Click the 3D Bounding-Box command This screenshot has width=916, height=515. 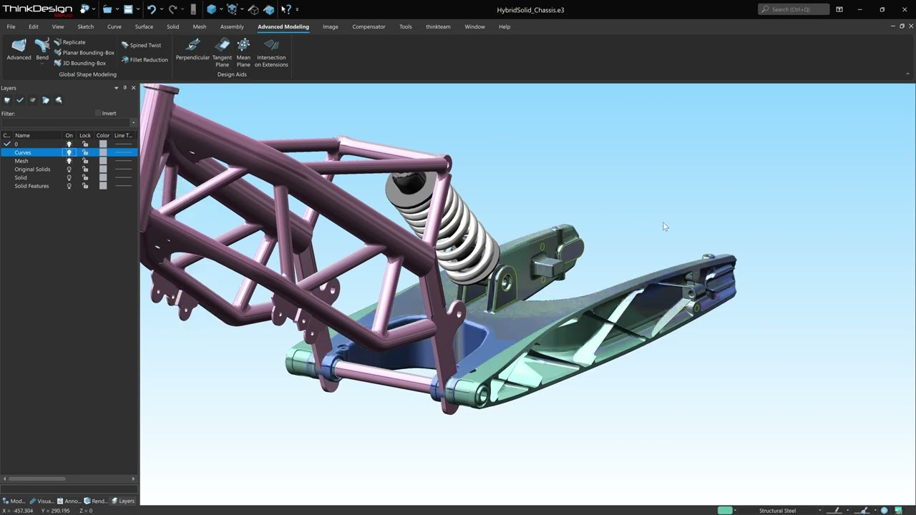coord(79,63)
